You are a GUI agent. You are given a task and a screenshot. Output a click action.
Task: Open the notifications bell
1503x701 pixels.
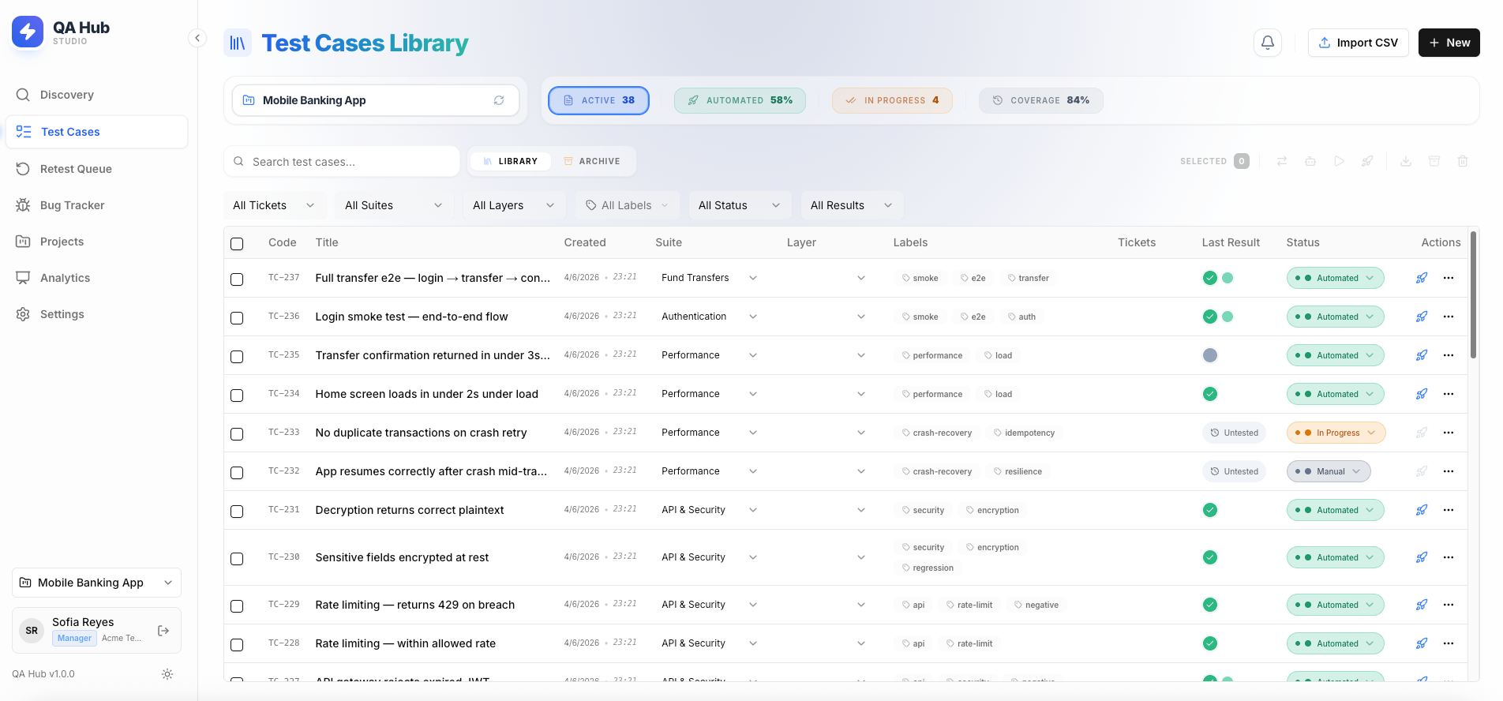[x=1268, y=43]
